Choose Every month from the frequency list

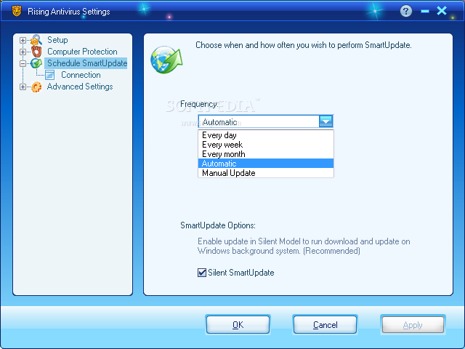266,154
